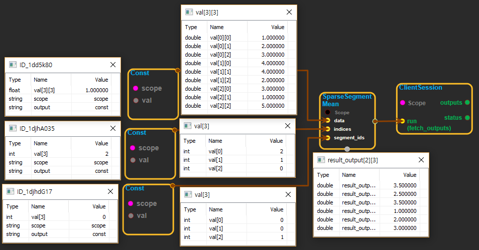479x250 pixels.
Task: Close the val[3][3] window
Action: pyautogui.click(x=289, y=12)
